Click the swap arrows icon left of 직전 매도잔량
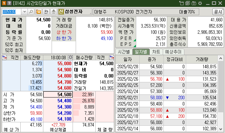The height and width of the screenshot is (133, 225). [x=4, y=58]
